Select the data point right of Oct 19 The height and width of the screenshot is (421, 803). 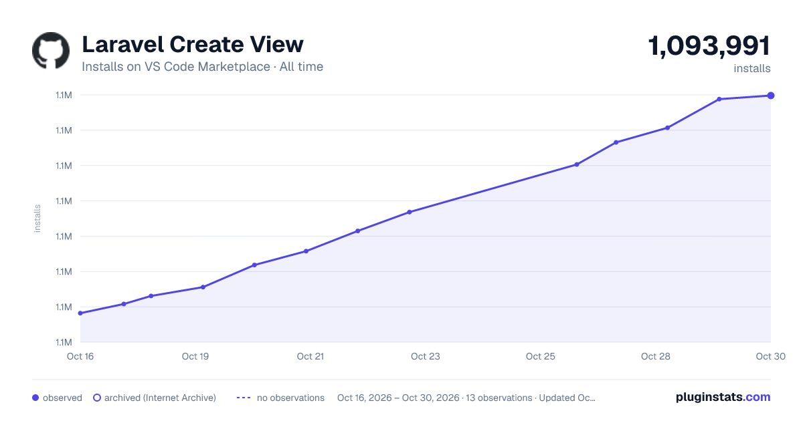coord(203,287)
